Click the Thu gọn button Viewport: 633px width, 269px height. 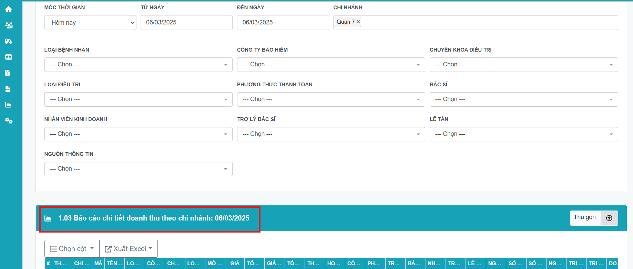tap(585, 217)
